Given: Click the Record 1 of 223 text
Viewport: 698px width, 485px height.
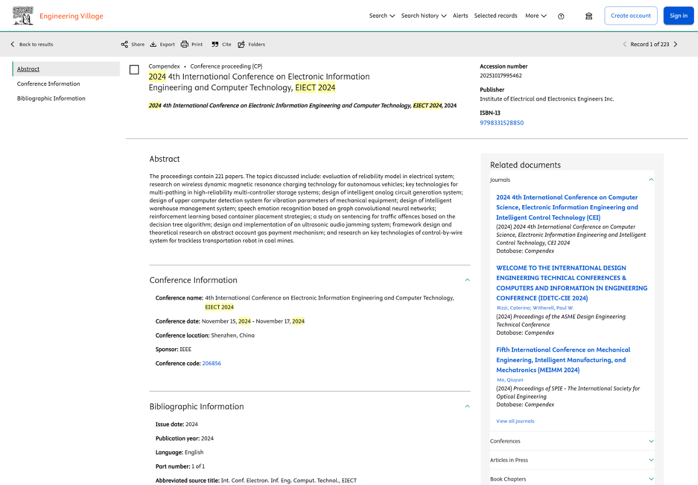Looking at the screenshot, I should tap(650, 44).
